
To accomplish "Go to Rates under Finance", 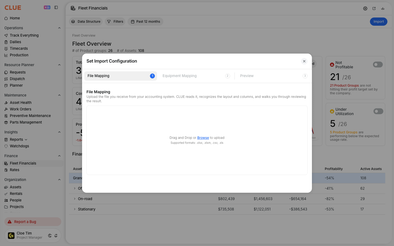I will point(15,170).
